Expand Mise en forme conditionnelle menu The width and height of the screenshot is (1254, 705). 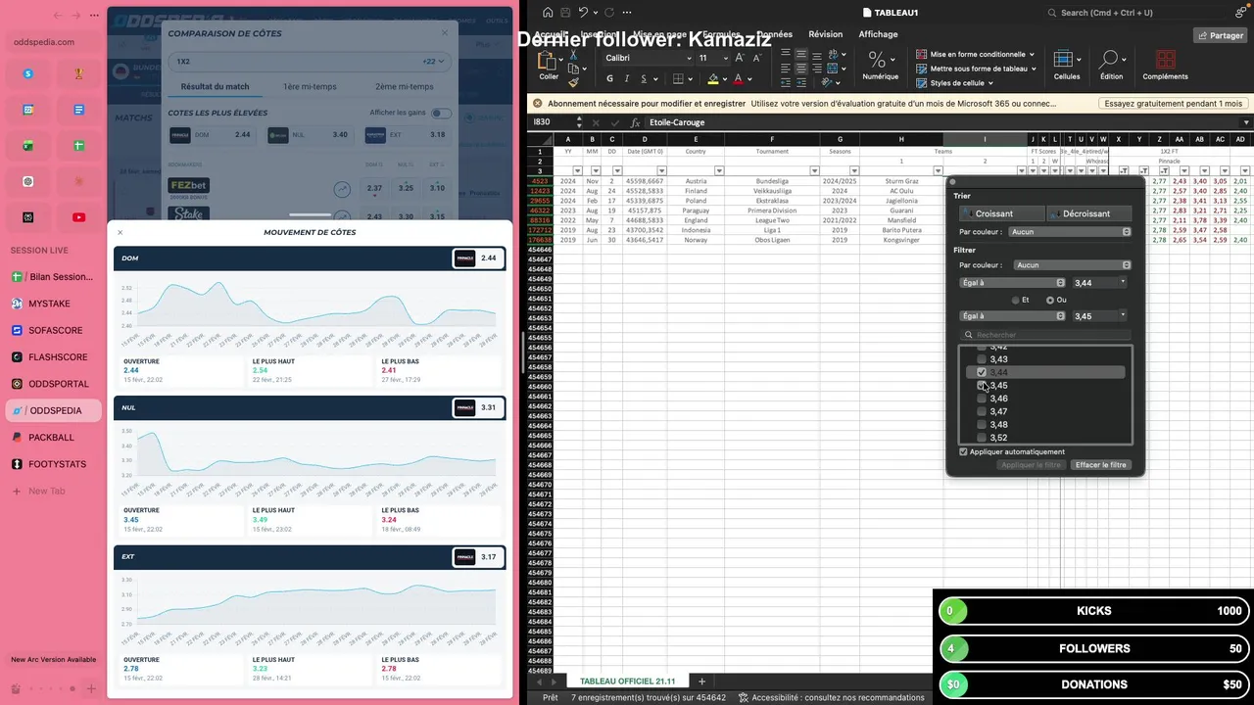[x=975, y=55]
